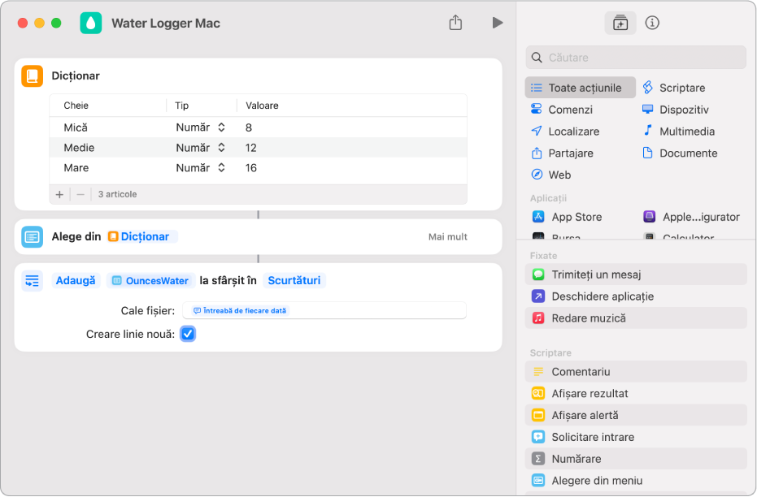Screen dimensions: 757x497
Task: Open the Multimedia category
Action: tap(678, 131)
